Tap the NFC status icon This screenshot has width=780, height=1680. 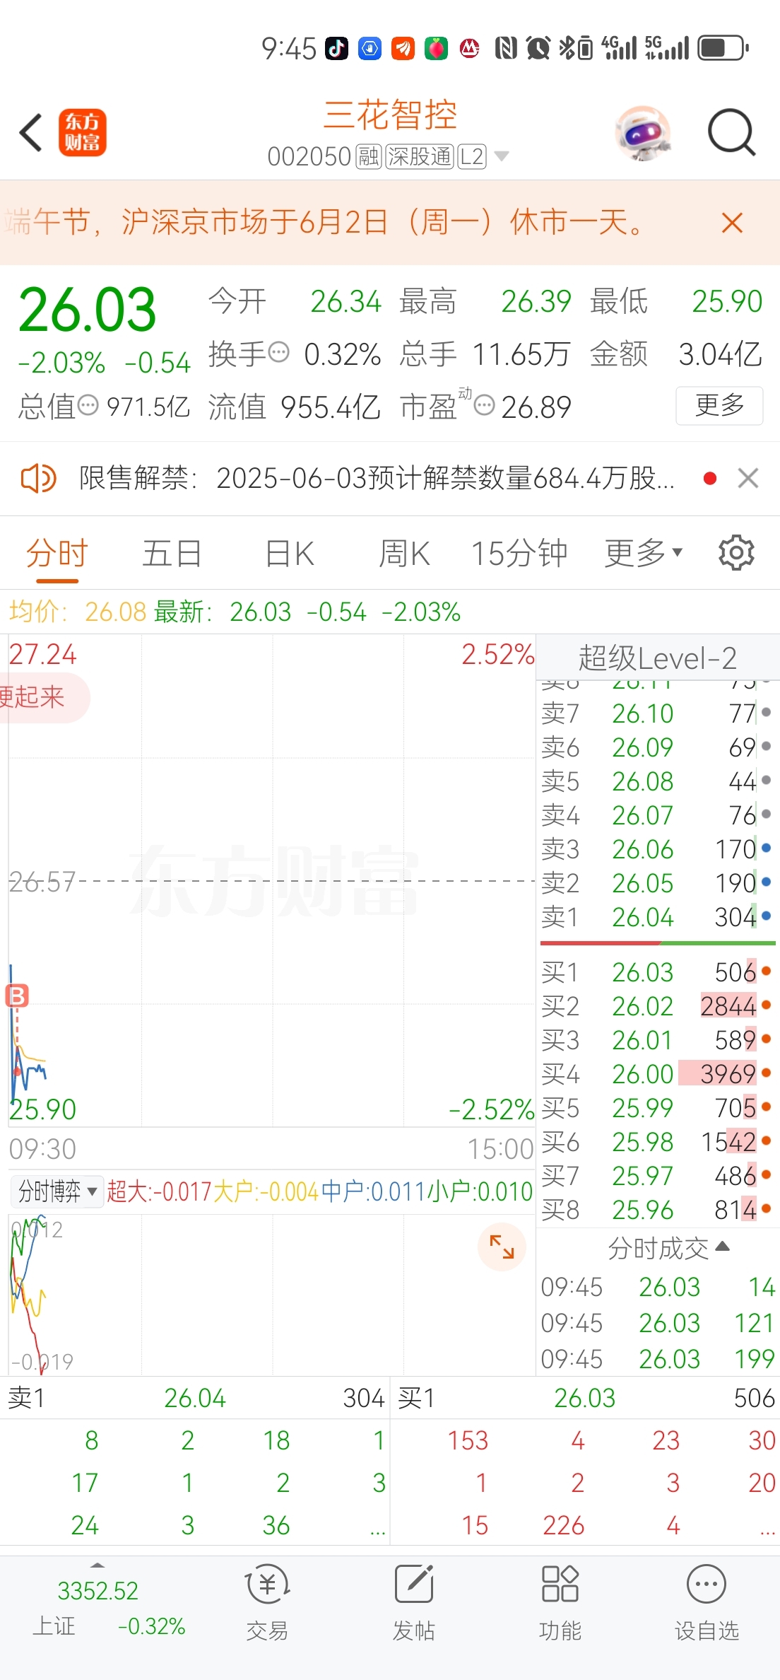506,48
